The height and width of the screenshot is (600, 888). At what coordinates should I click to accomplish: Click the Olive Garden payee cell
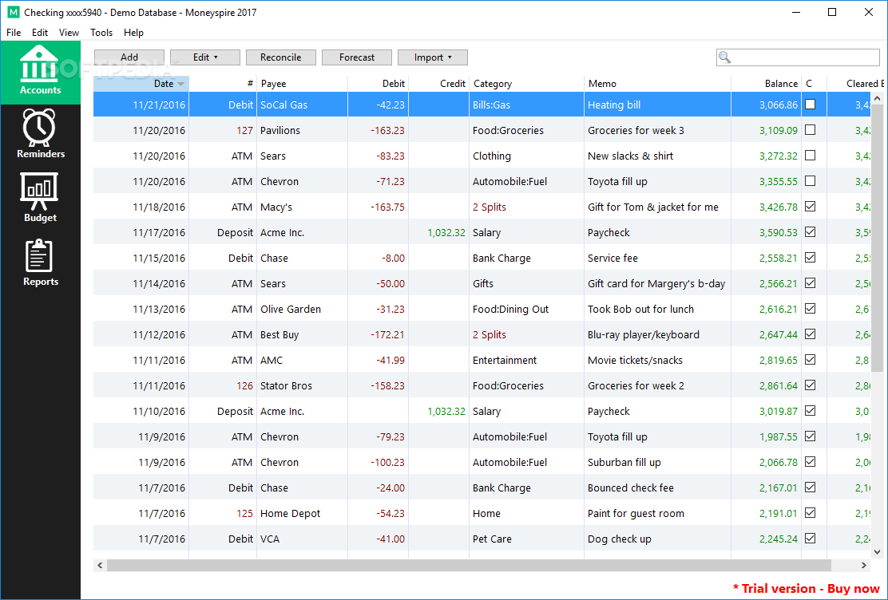(303, 309)
